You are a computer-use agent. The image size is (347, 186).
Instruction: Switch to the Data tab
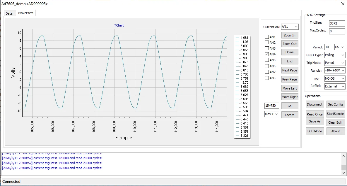(9, 13)
